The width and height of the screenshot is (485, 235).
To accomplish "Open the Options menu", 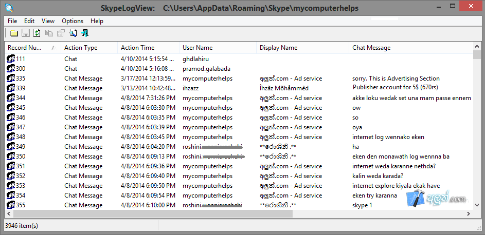I will pyautogui.click(x=73, y=21).
